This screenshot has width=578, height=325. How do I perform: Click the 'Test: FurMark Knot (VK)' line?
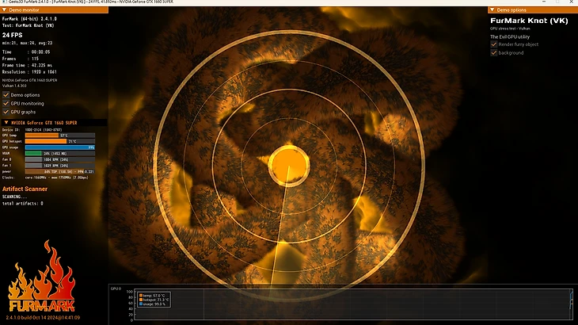[28, 25]
